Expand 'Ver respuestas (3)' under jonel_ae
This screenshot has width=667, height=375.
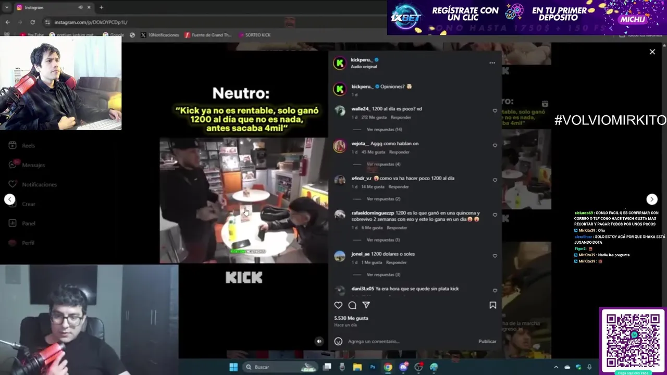pyautogui.click(x=384, y=274)
